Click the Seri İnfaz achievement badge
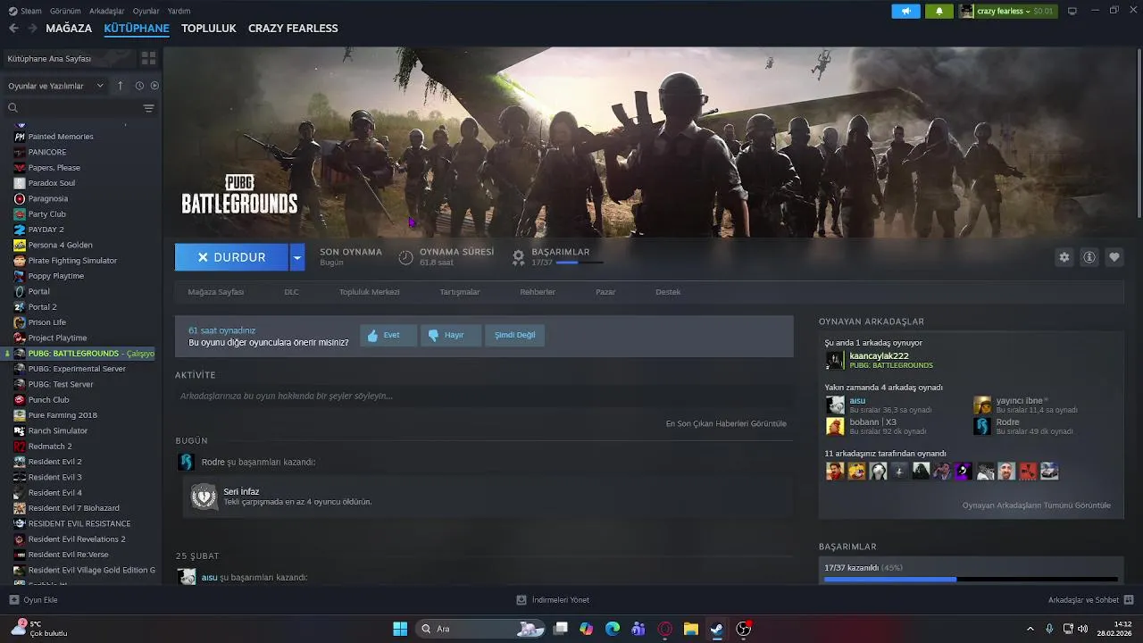1143x643 pixels. tap(204, 497)
